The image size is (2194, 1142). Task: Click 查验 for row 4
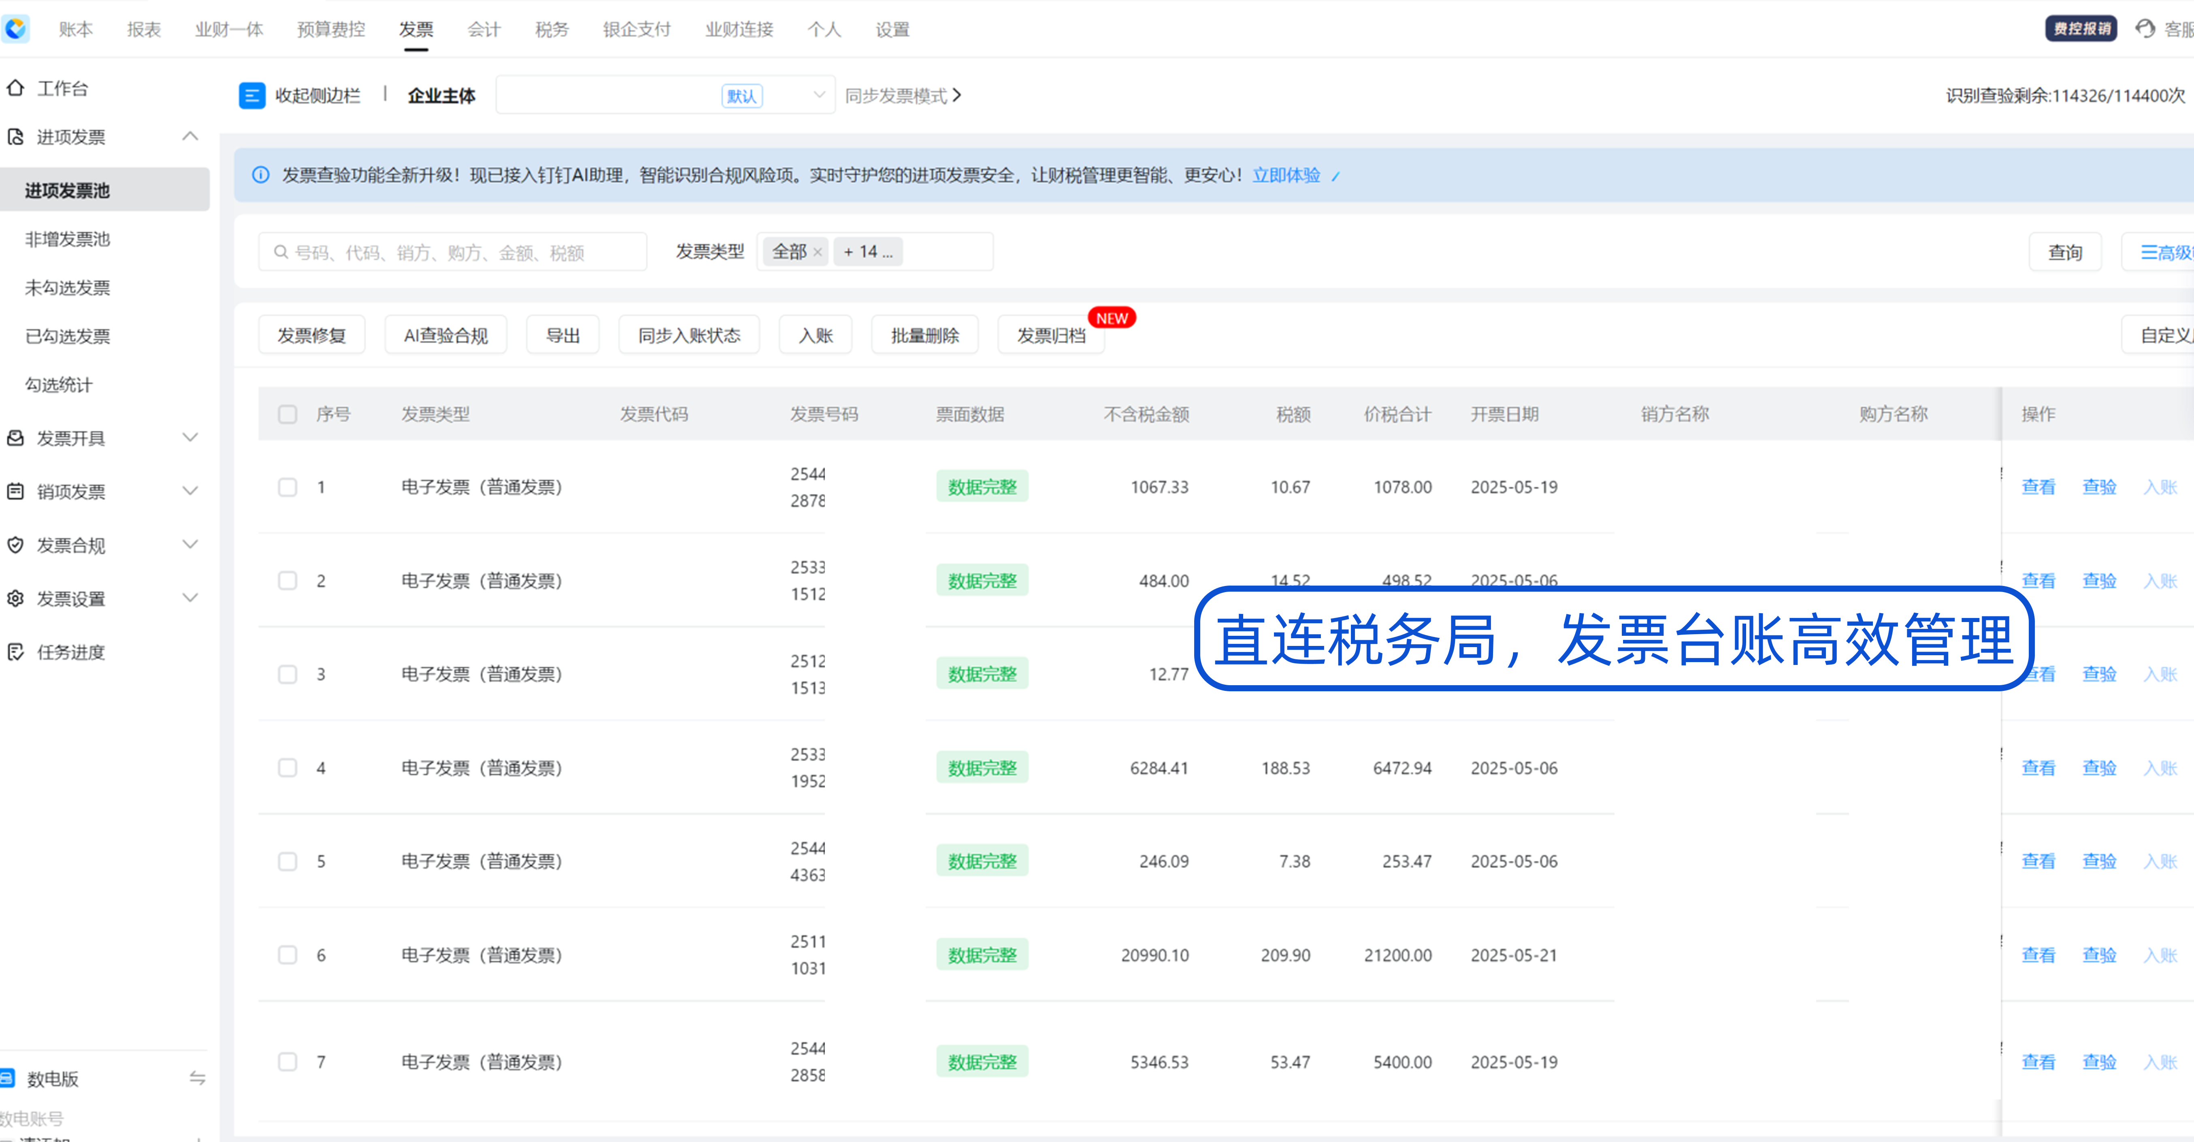pos(2100,768)
